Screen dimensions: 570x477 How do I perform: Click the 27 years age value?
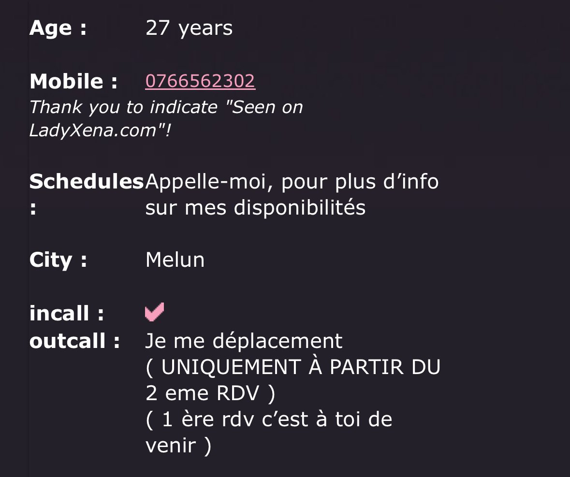(x=189, y=28)
